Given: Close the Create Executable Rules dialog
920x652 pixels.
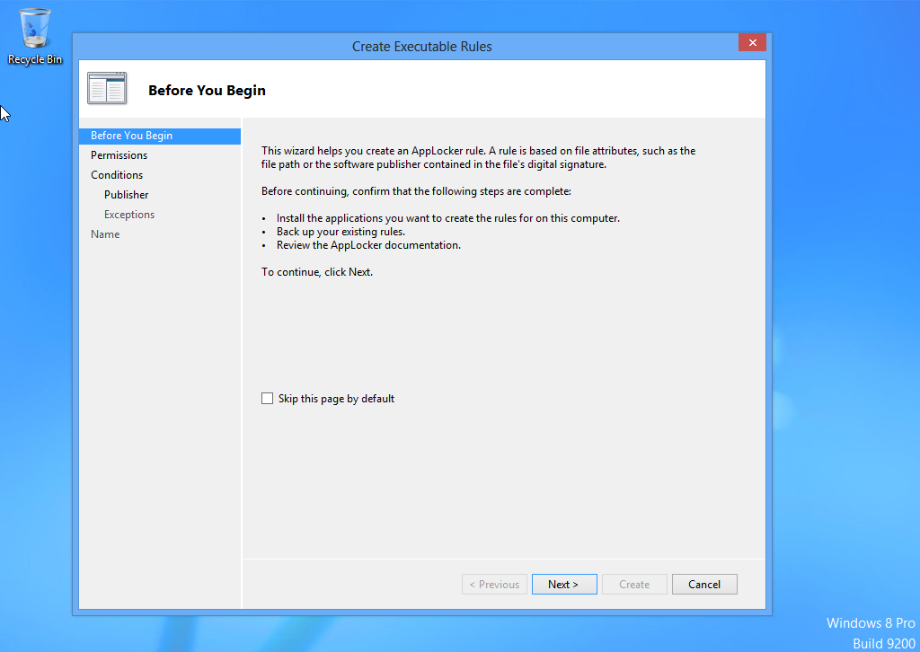Looking at the screenshot, I should [x=751, y=42].
